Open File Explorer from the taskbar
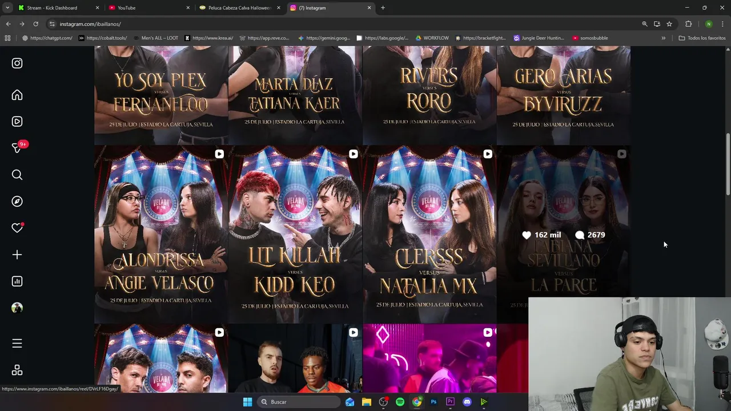 (367, 402)
